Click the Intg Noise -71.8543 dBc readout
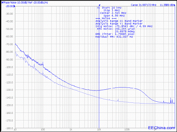The height and width of the screenshot is (132, 177). click(124, 26)
